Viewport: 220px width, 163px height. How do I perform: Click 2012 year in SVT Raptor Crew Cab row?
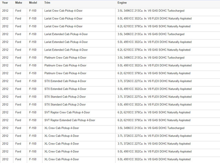click(5, 112)
